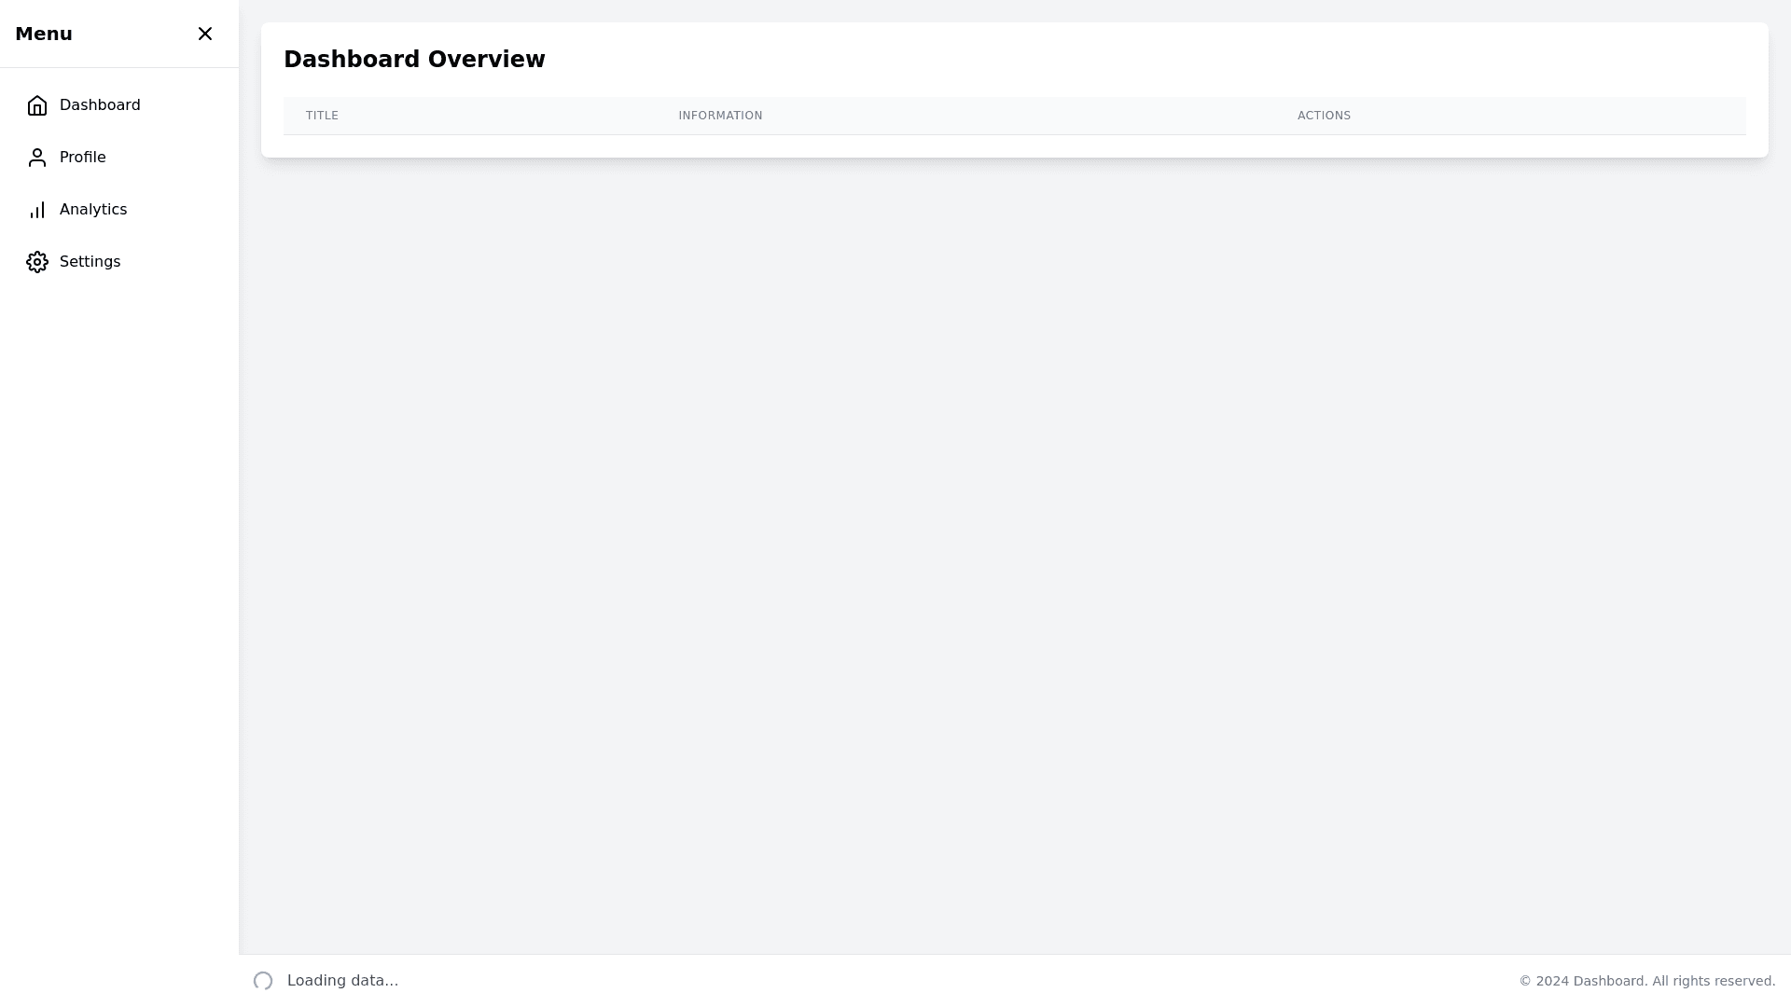Click the Loading data status text
Image resolution: width=1791 pixels, height=1007 pixels.
click(342, 981)
